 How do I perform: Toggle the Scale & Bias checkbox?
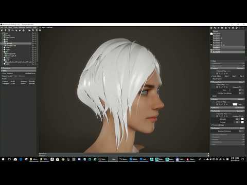click(x=211, y=76)
